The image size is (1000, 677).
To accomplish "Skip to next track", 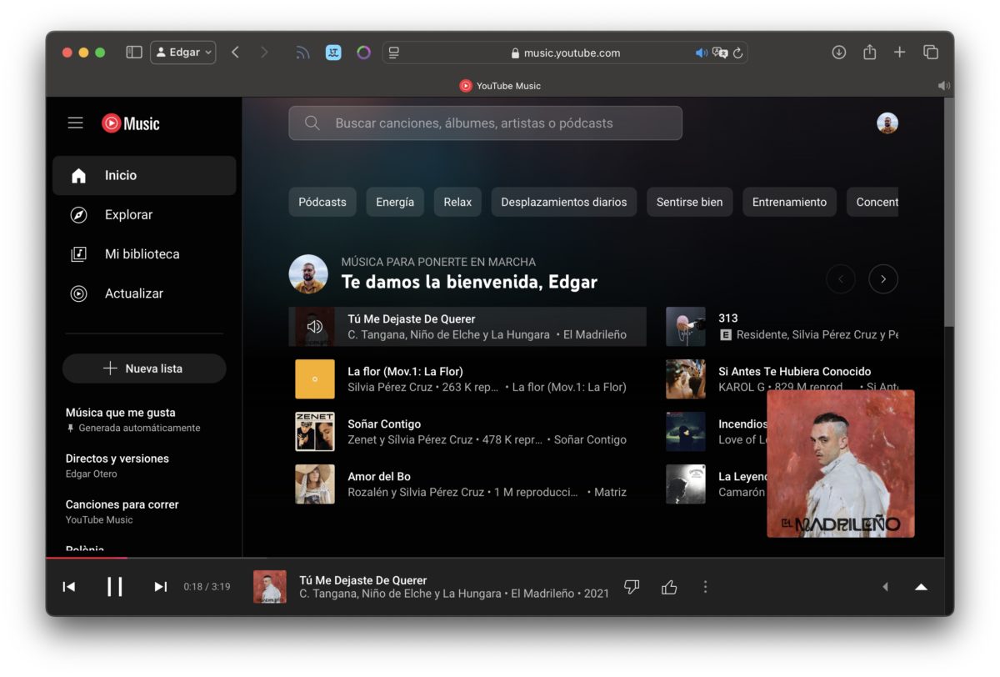I will pos(161,587).
